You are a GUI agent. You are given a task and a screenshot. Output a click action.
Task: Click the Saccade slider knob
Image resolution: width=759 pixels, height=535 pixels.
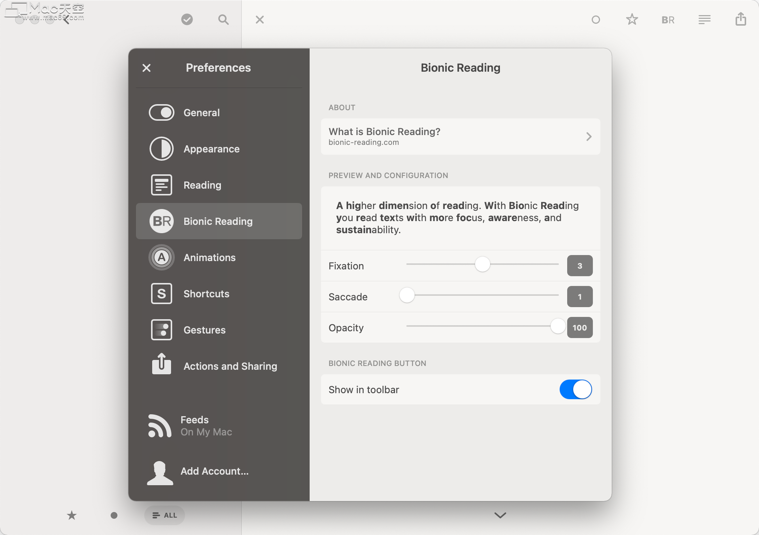[407, 295]
